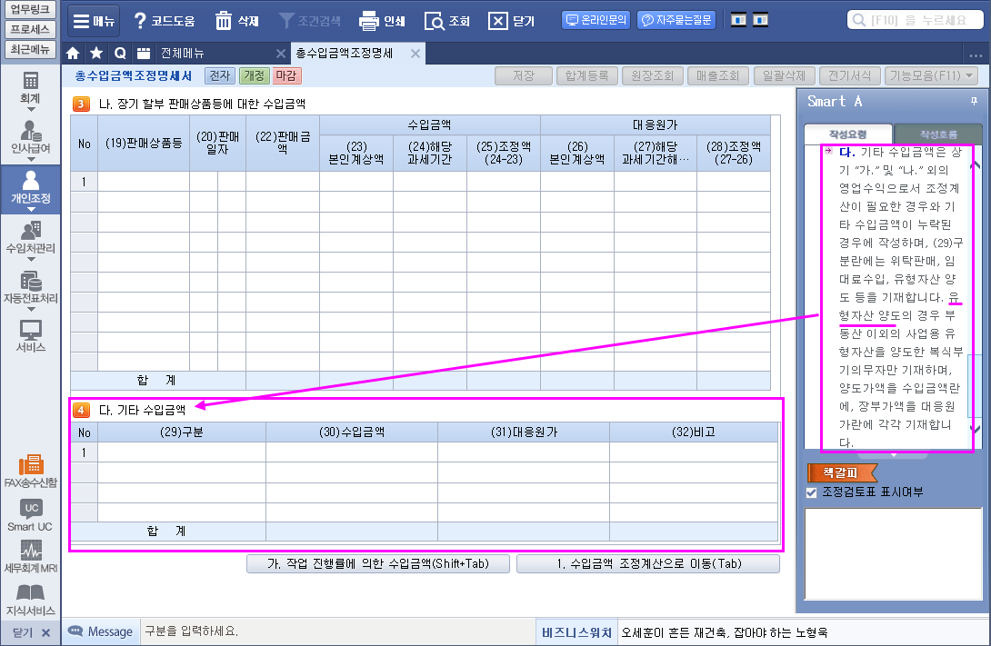The width and height of the screenshot is (991, 646).
Task: Go to home tab icon
Action: pos(73,53)
